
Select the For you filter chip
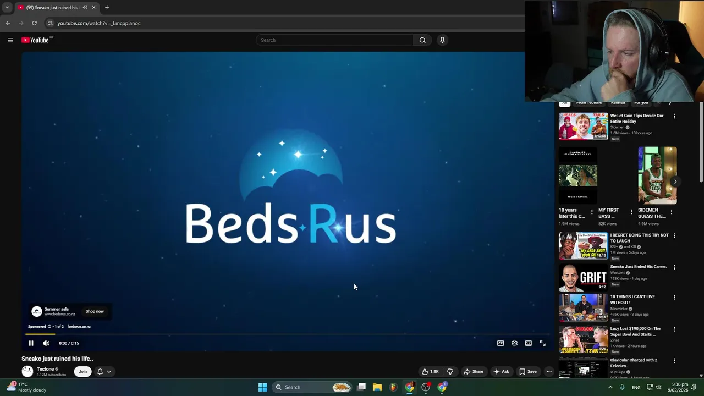(641, 103)
